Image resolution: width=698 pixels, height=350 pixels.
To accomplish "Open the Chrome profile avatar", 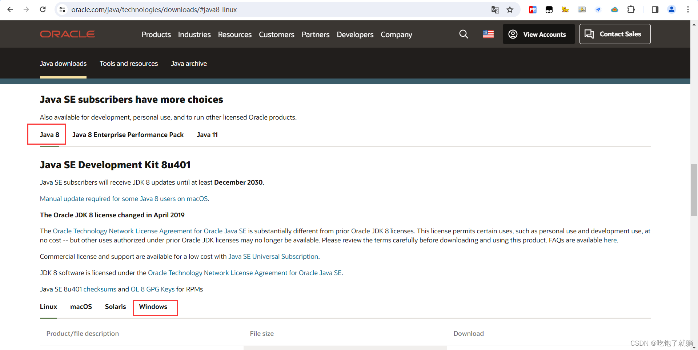I will [x=671, y=9].
